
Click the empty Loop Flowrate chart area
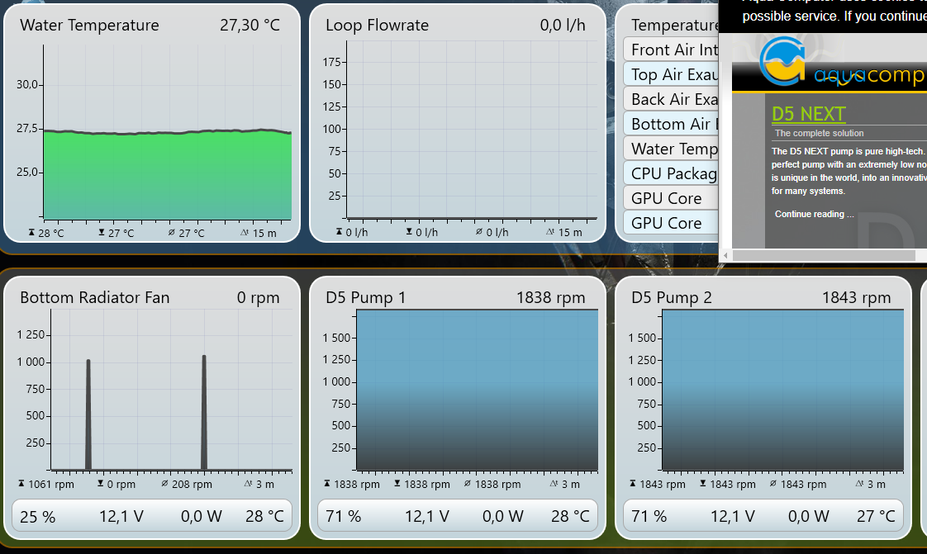tap(472, 129)
